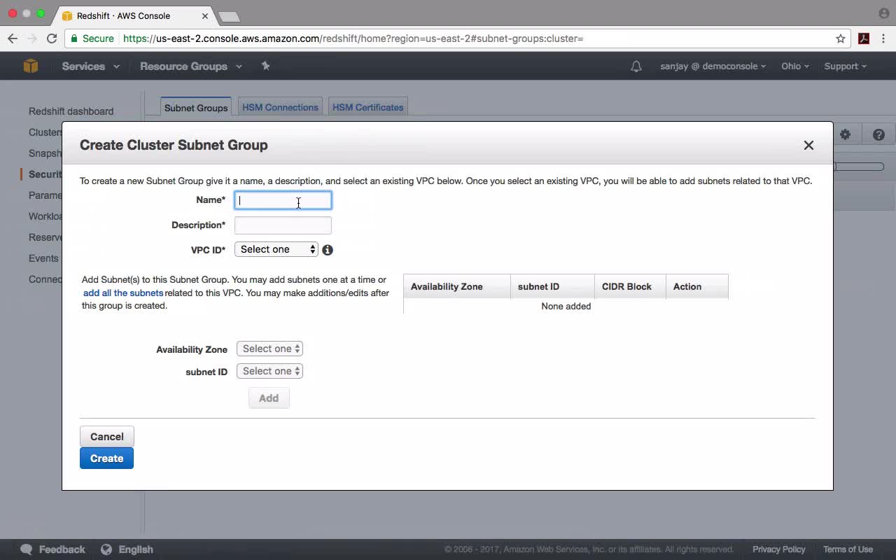Click the pin shortcut icon in navbar
Image resolution: width=896 pixels, height=560 pixels.
[265, 66]
